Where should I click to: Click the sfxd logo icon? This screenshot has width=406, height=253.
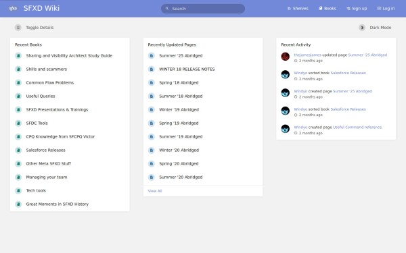click(x=13, y=8)
